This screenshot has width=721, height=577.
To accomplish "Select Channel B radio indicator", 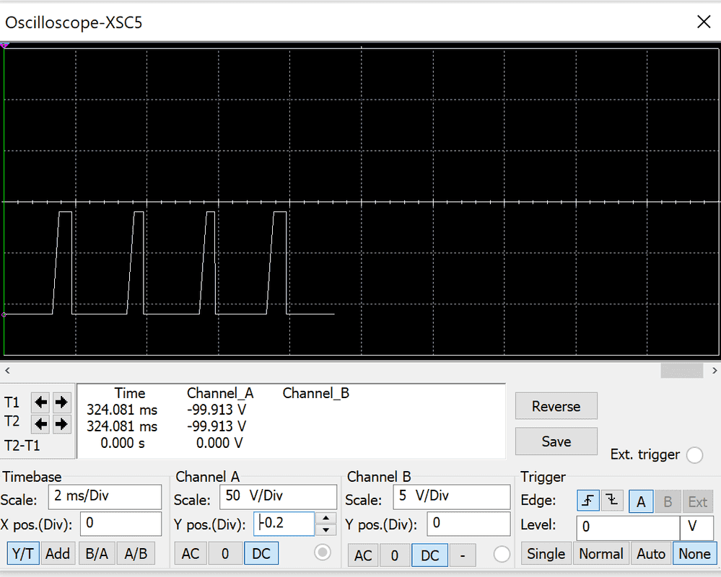I will [502, 555].
